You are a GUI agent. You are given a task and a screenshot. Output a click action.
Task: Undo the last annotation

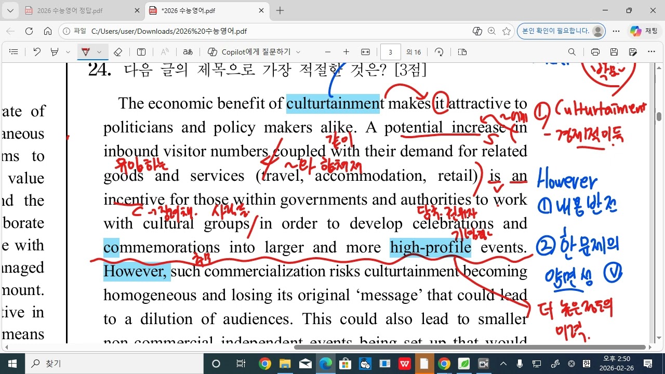[36, 52]
